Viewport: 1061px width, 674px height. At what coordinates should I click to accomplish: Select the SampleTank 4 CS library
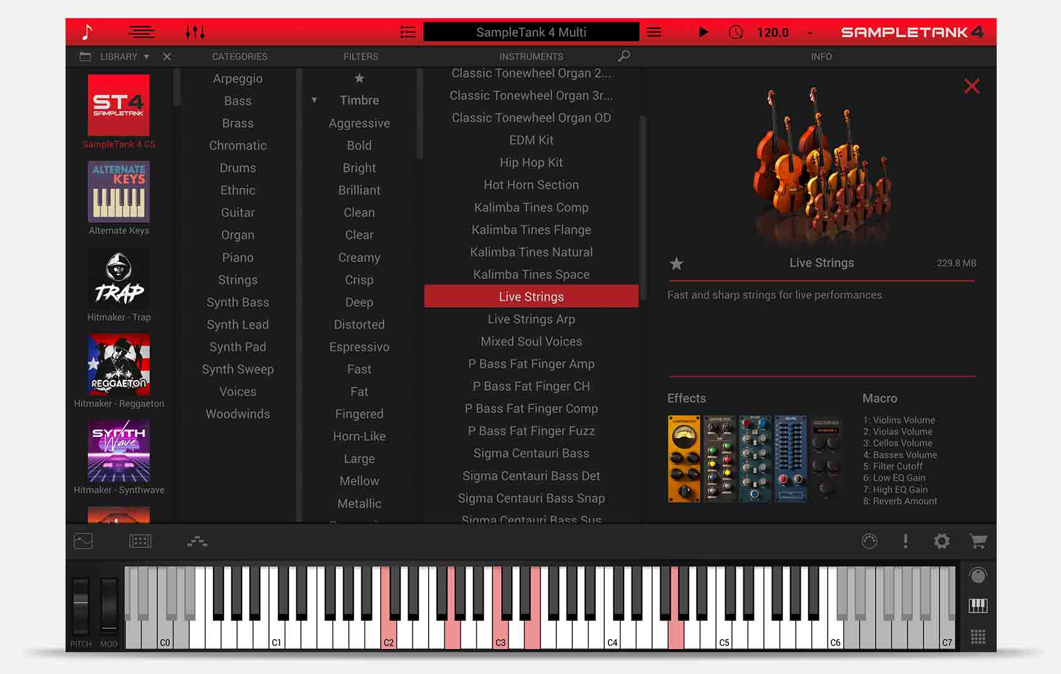point(119,112)
